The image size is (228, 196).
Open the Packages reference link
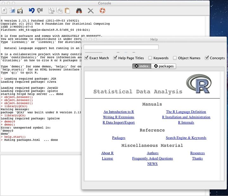coord(119,138)
